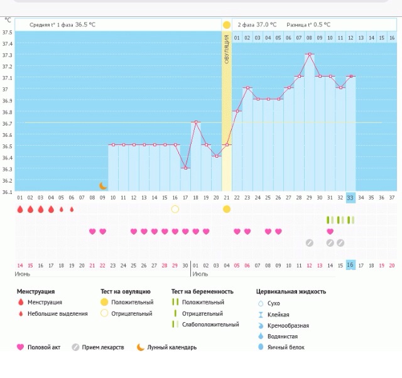This screenshot has width=402, height=378.
Task: Select the empty ovulation test circle on day 16
Action: pos(175,209)
